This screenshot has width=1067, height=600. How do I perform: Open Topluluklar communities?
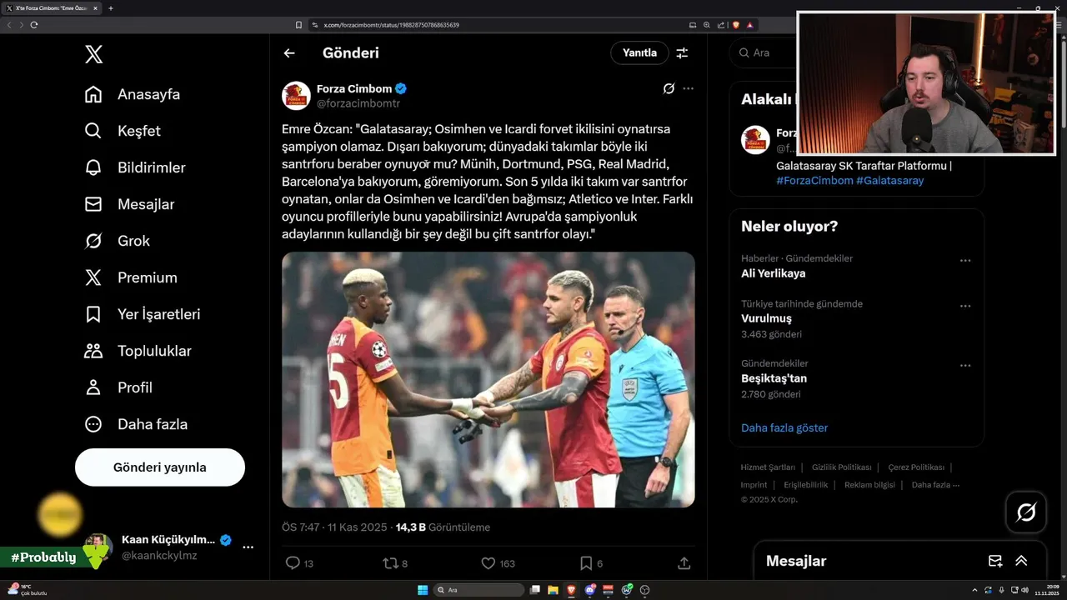click(138, 351)
